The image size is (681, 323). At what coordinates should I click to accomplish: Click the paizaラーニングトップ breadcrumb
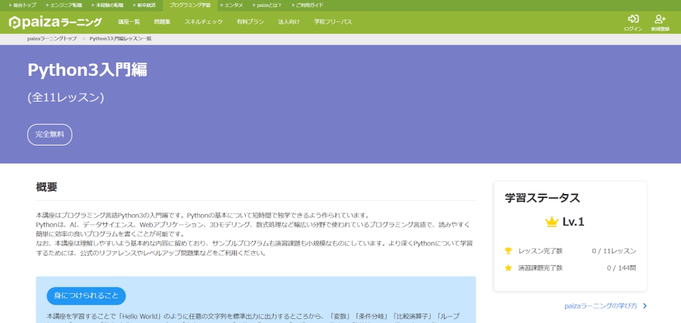click(52, 39)
